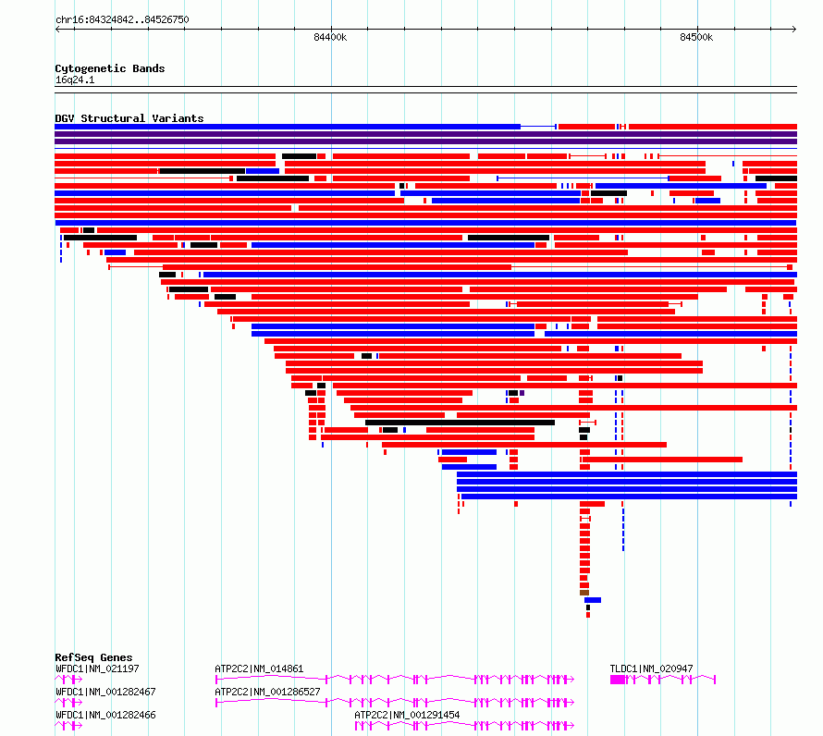Click the short blue variant below the brown one
823x736 pixels.
593,600
